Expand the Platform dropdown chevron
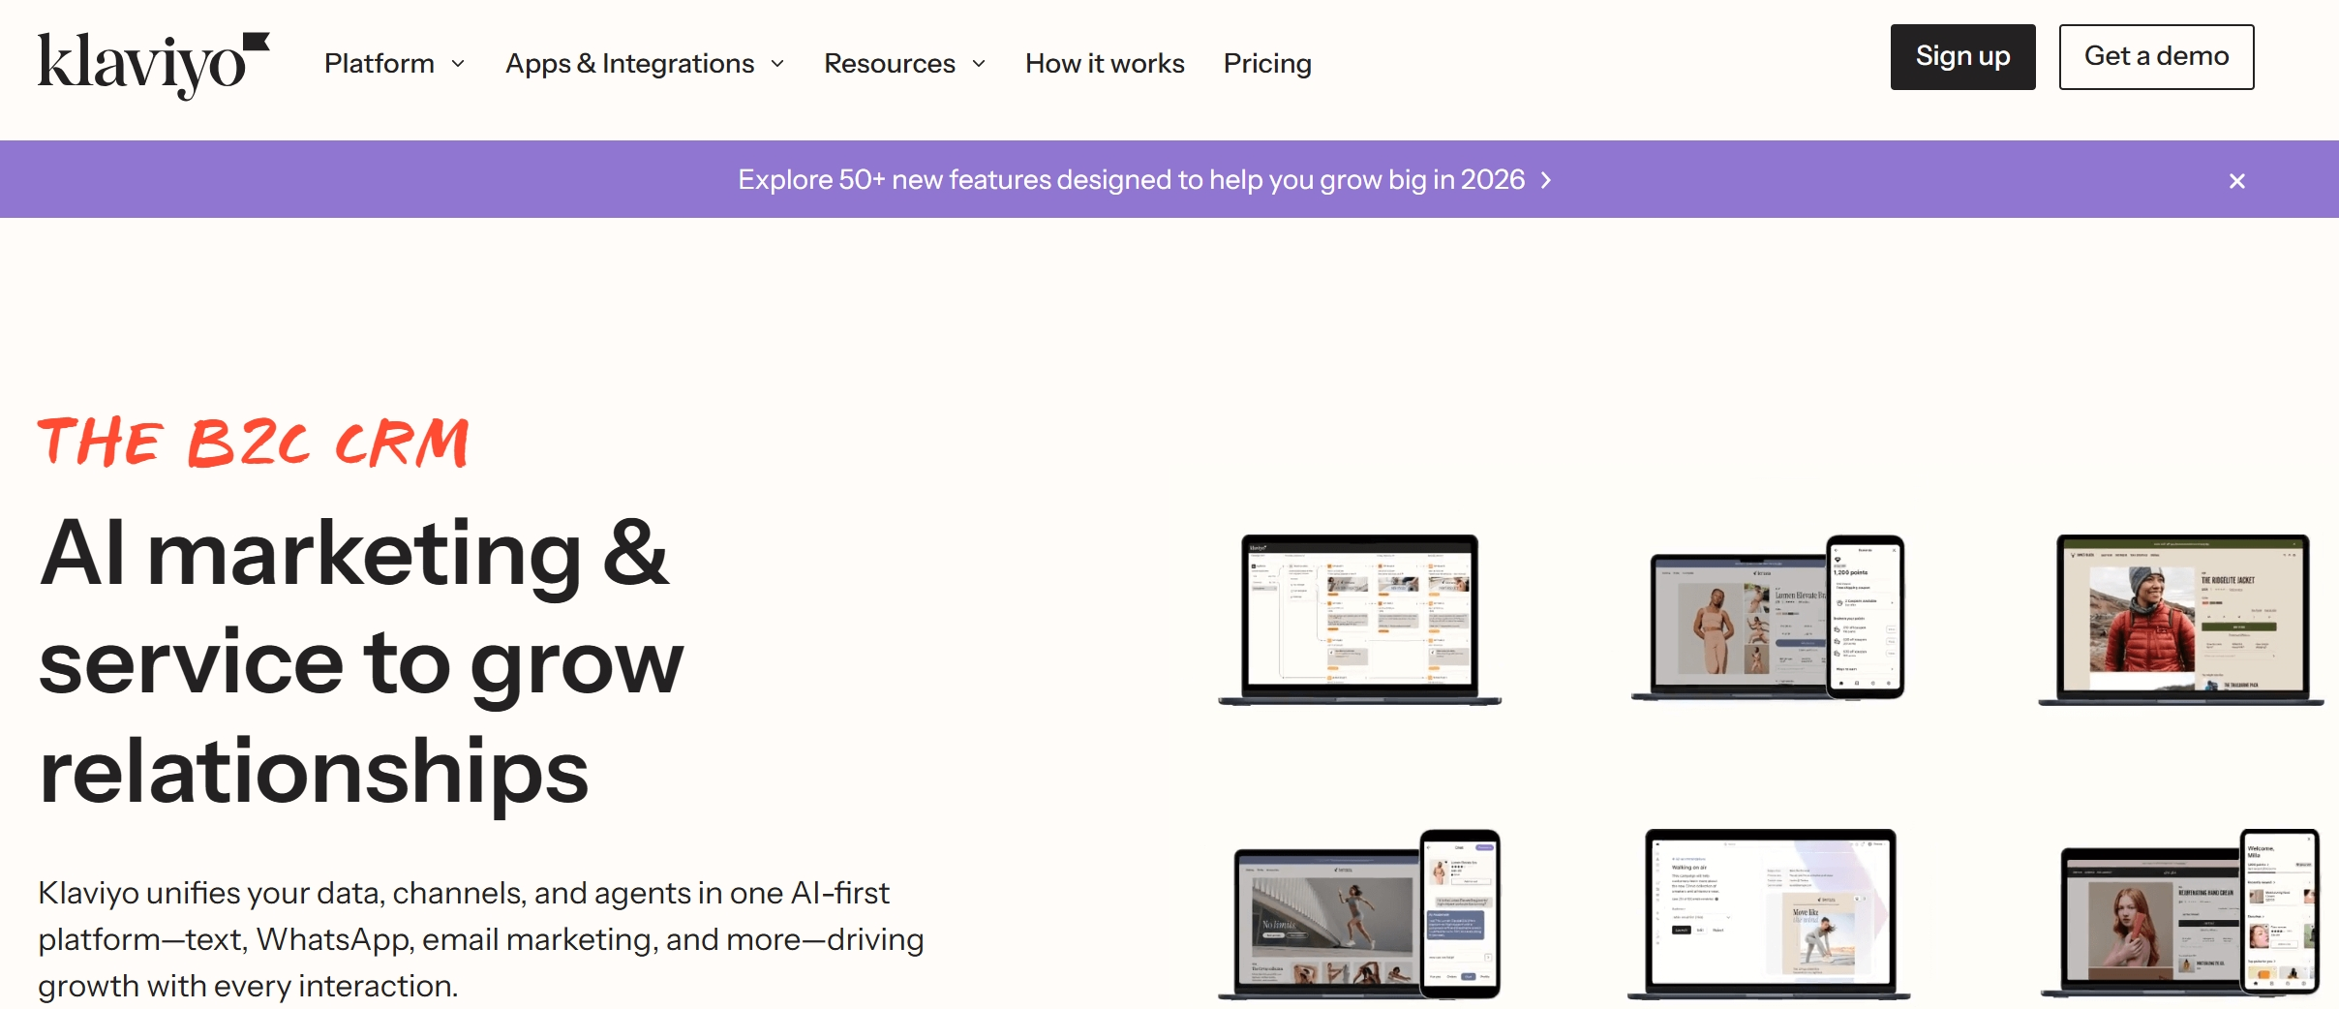Image resolution: width=2339 pixels, height=1009 pixels. 459,64
